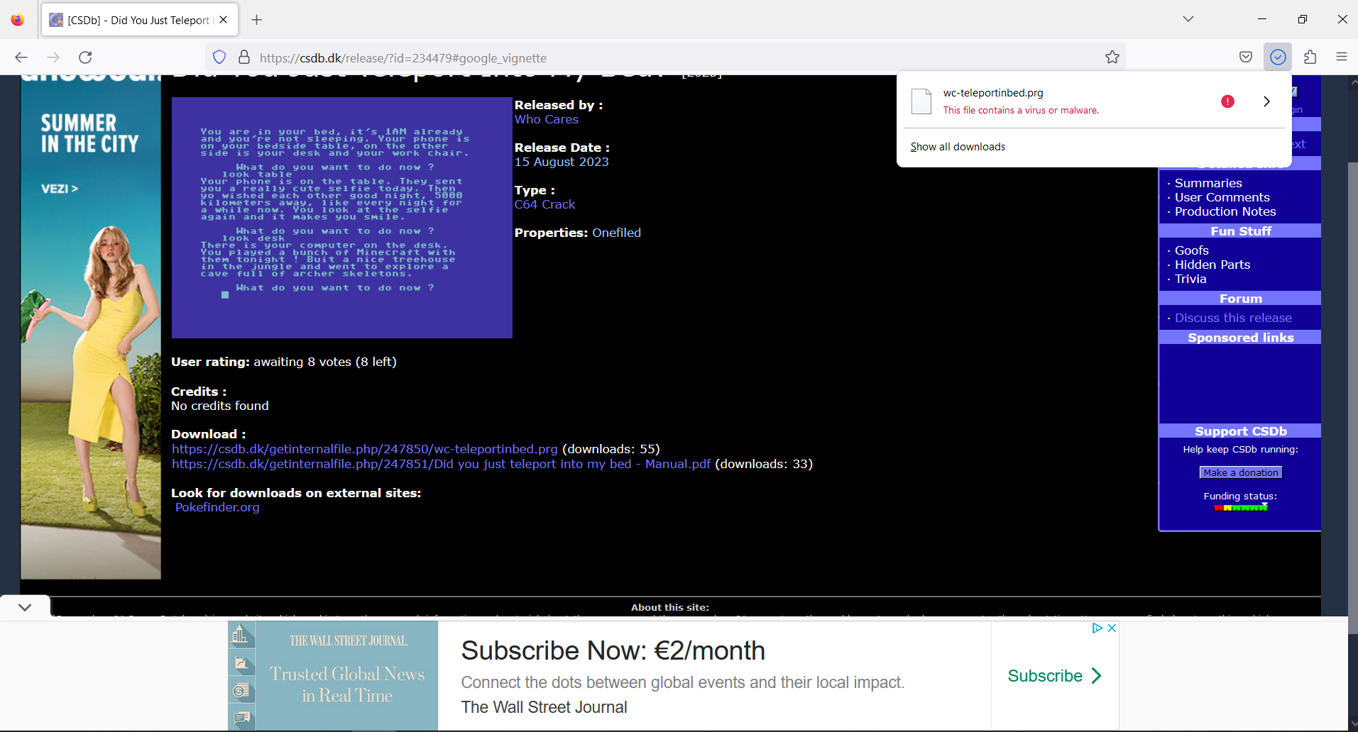Open the Pokefinder.org external link
Screen dimensions: 1358x732
(217, 507)
